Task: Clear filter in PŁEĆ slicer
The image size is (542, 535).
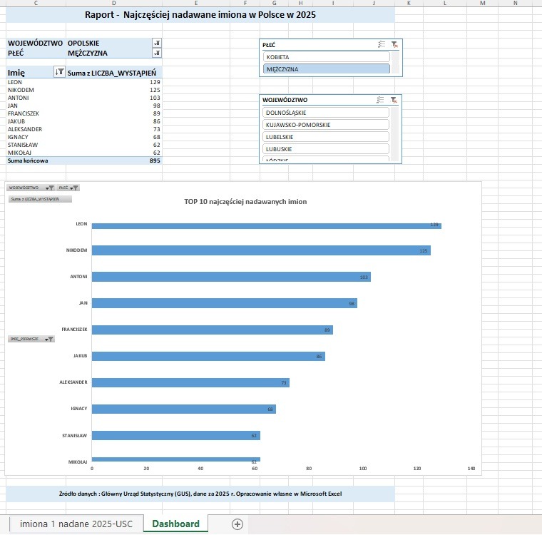Action: point(394,44)
